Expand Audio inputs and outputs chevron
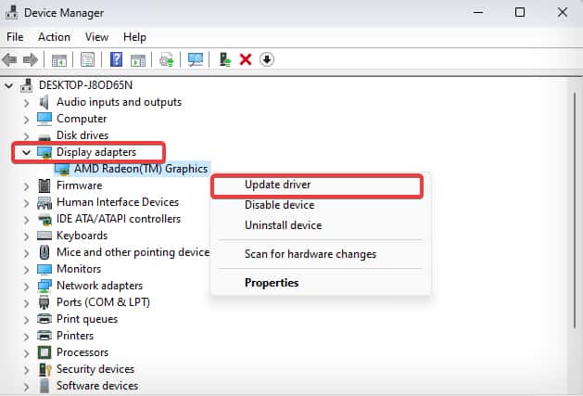 point(26,103)
